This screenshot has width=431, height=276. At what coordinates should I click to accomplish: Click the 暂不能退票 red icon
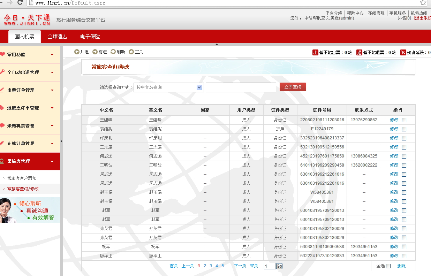click(359, 53)
